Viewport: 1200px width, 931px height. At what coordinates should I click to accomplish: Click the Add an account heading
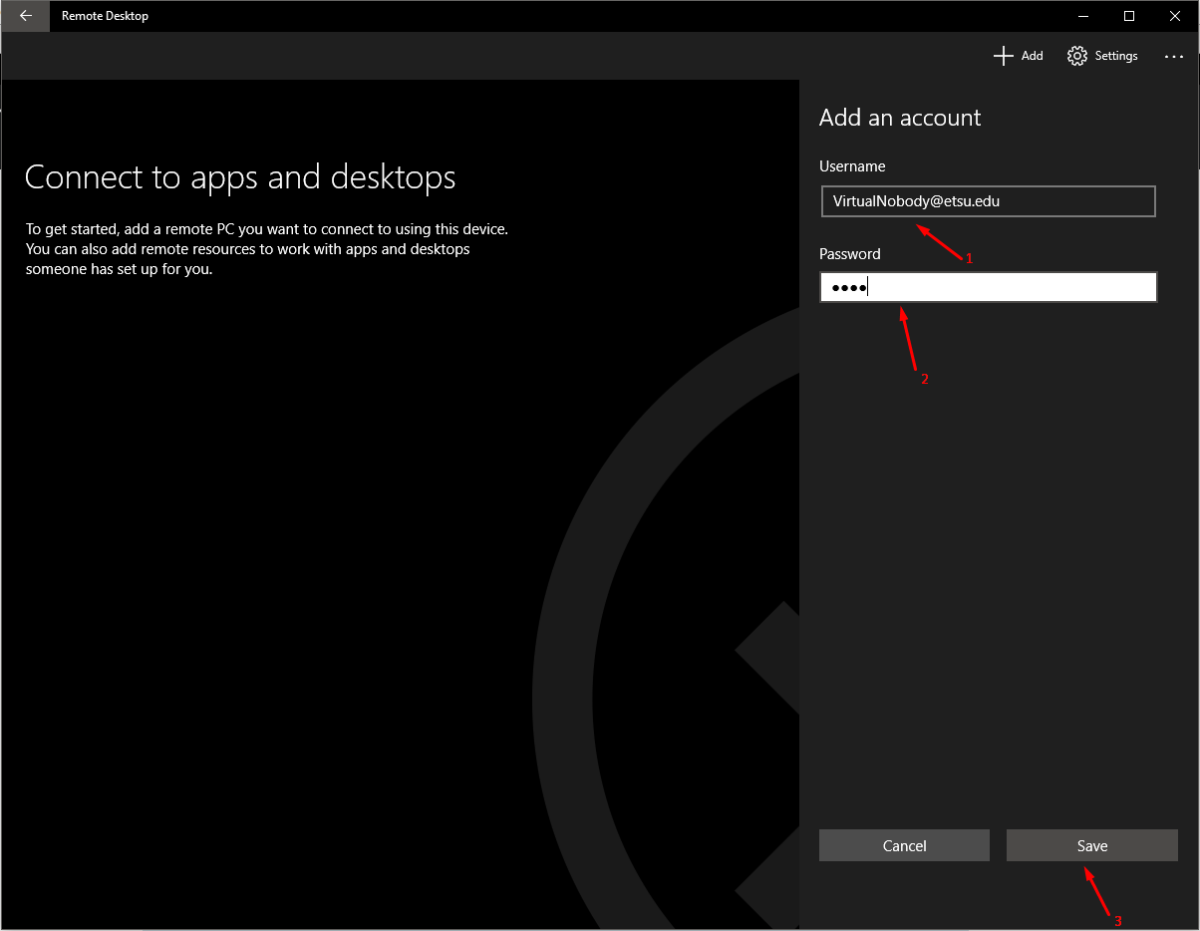coord(899,118)
